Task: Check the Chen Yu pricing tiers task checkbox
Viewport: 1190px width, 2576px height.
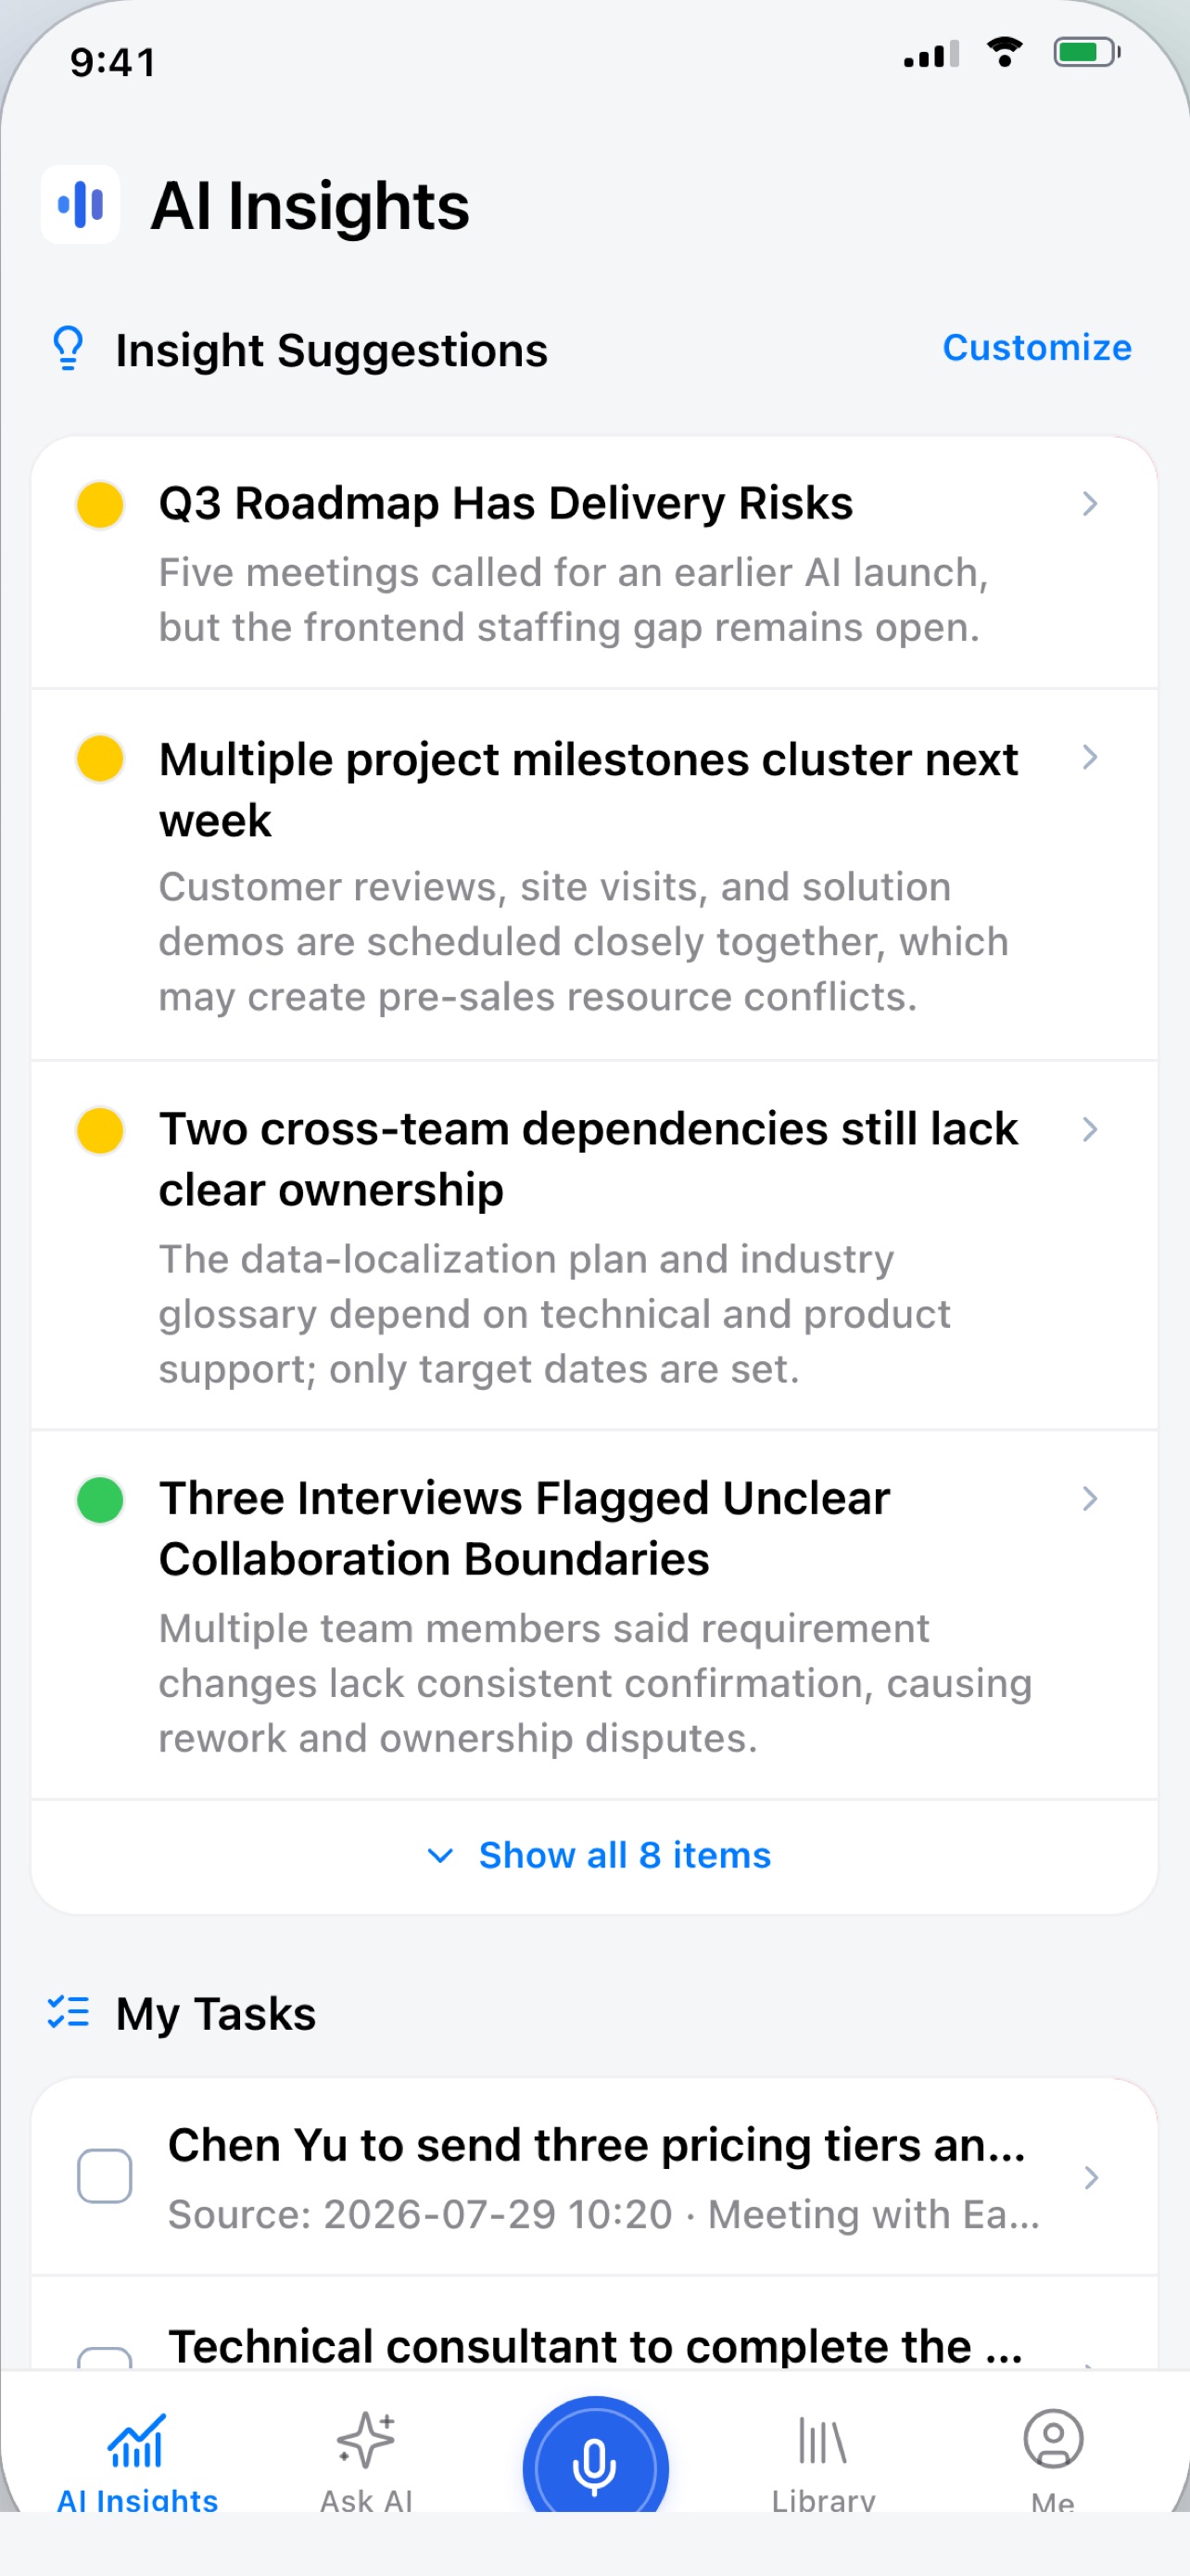Action: (x=105, y=2176)
